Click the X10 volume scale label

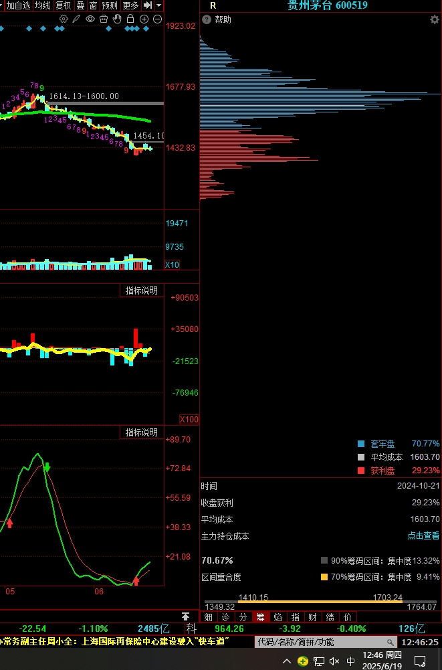(x=172, y=264)
